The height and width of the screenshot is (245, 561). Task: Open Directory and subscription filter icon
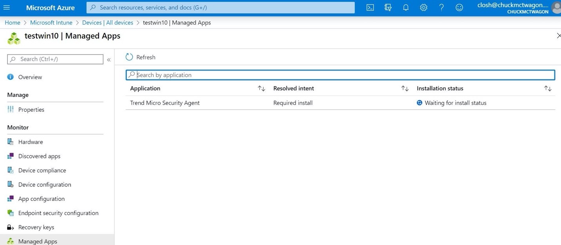pyautogui.click(x=388, y=7)
